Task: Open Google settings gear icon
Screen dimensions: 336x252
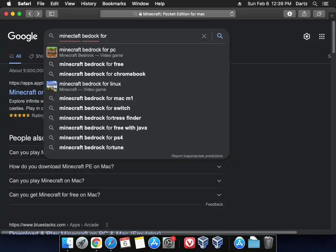Action: [x=307, y=36]
